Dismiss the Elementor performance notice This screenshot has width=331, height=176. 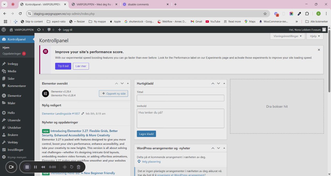click(319, 50)
